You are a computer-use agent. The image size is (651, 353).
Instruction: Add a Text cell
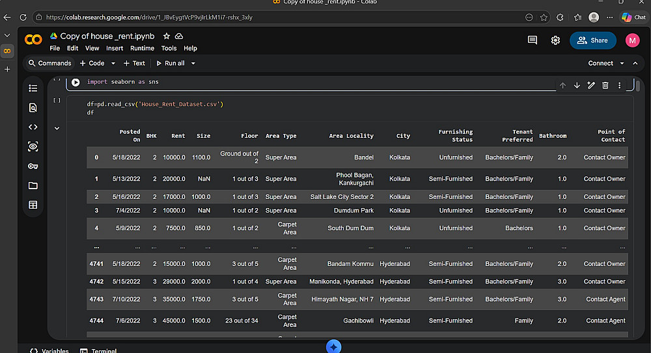[x=135, y=64]
